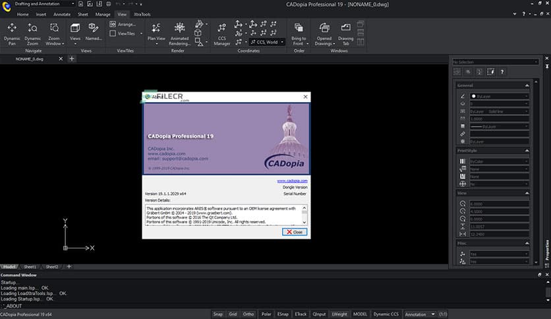This screenshot has height=319, width=551.
Task: Open the Home ribbon tab
Action: click(23, 14)
